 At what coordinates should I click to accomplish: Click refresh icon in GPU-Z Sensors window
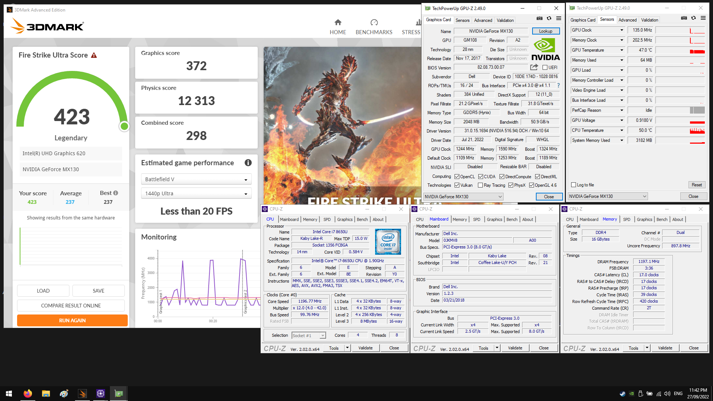693,18
